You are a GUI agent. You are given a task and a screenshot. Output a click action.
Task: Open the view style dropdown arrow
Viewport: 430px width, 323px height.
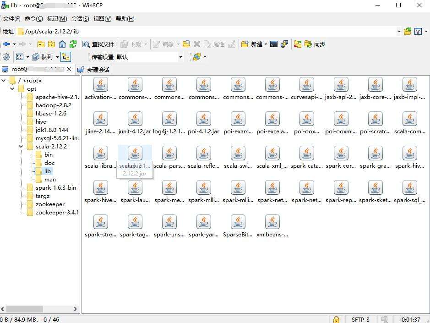[27, 57]
